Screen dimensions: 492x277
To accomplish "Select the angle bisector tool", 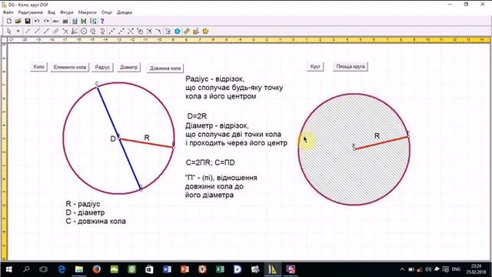I will pyautogui.click(x=75, y=31).
